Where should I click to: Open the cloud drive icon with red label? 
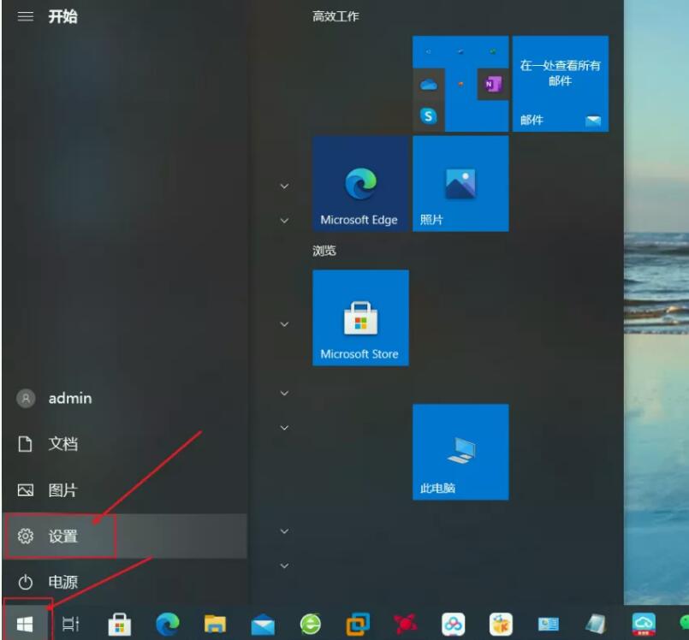point(644,625)
